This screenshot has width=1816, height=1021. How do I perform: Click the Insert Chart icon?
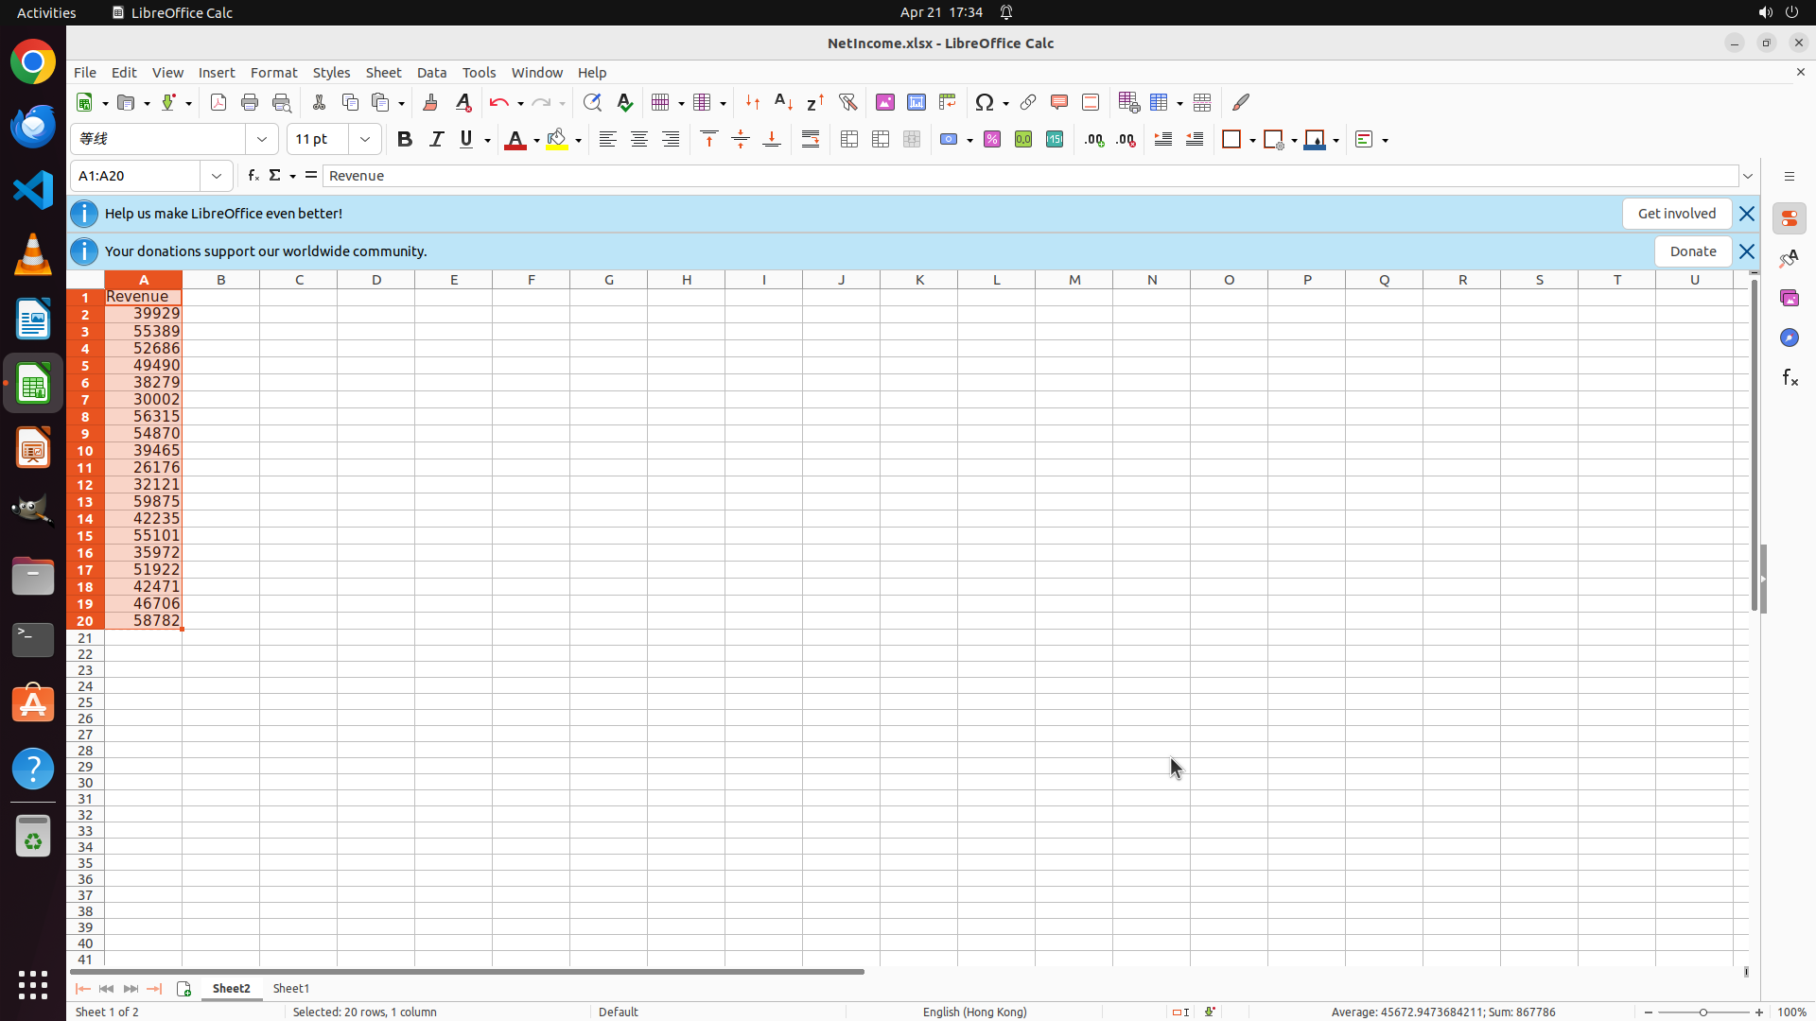(x=916, y=102)
